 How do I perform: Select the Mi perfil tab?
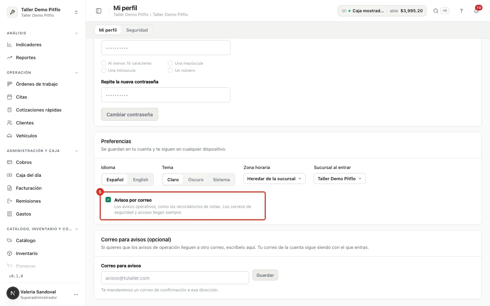[x=108, y=30]
